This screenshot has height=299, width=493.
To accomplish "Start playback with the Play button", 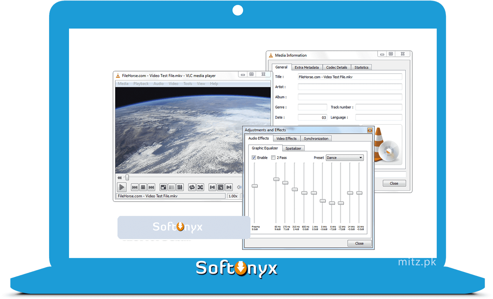I will click(122, 187).
